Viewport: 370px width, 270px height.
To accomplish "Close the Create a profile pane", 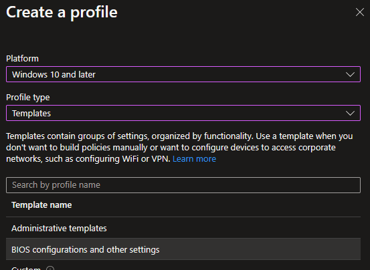I will pos(359,12).
